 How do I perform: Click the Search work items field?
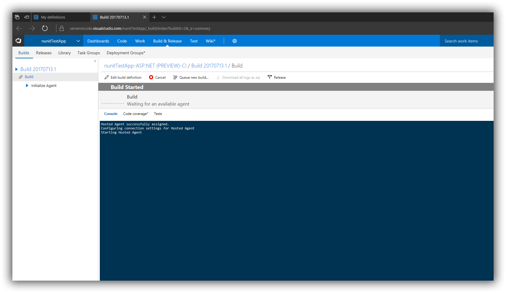(466, 41)
